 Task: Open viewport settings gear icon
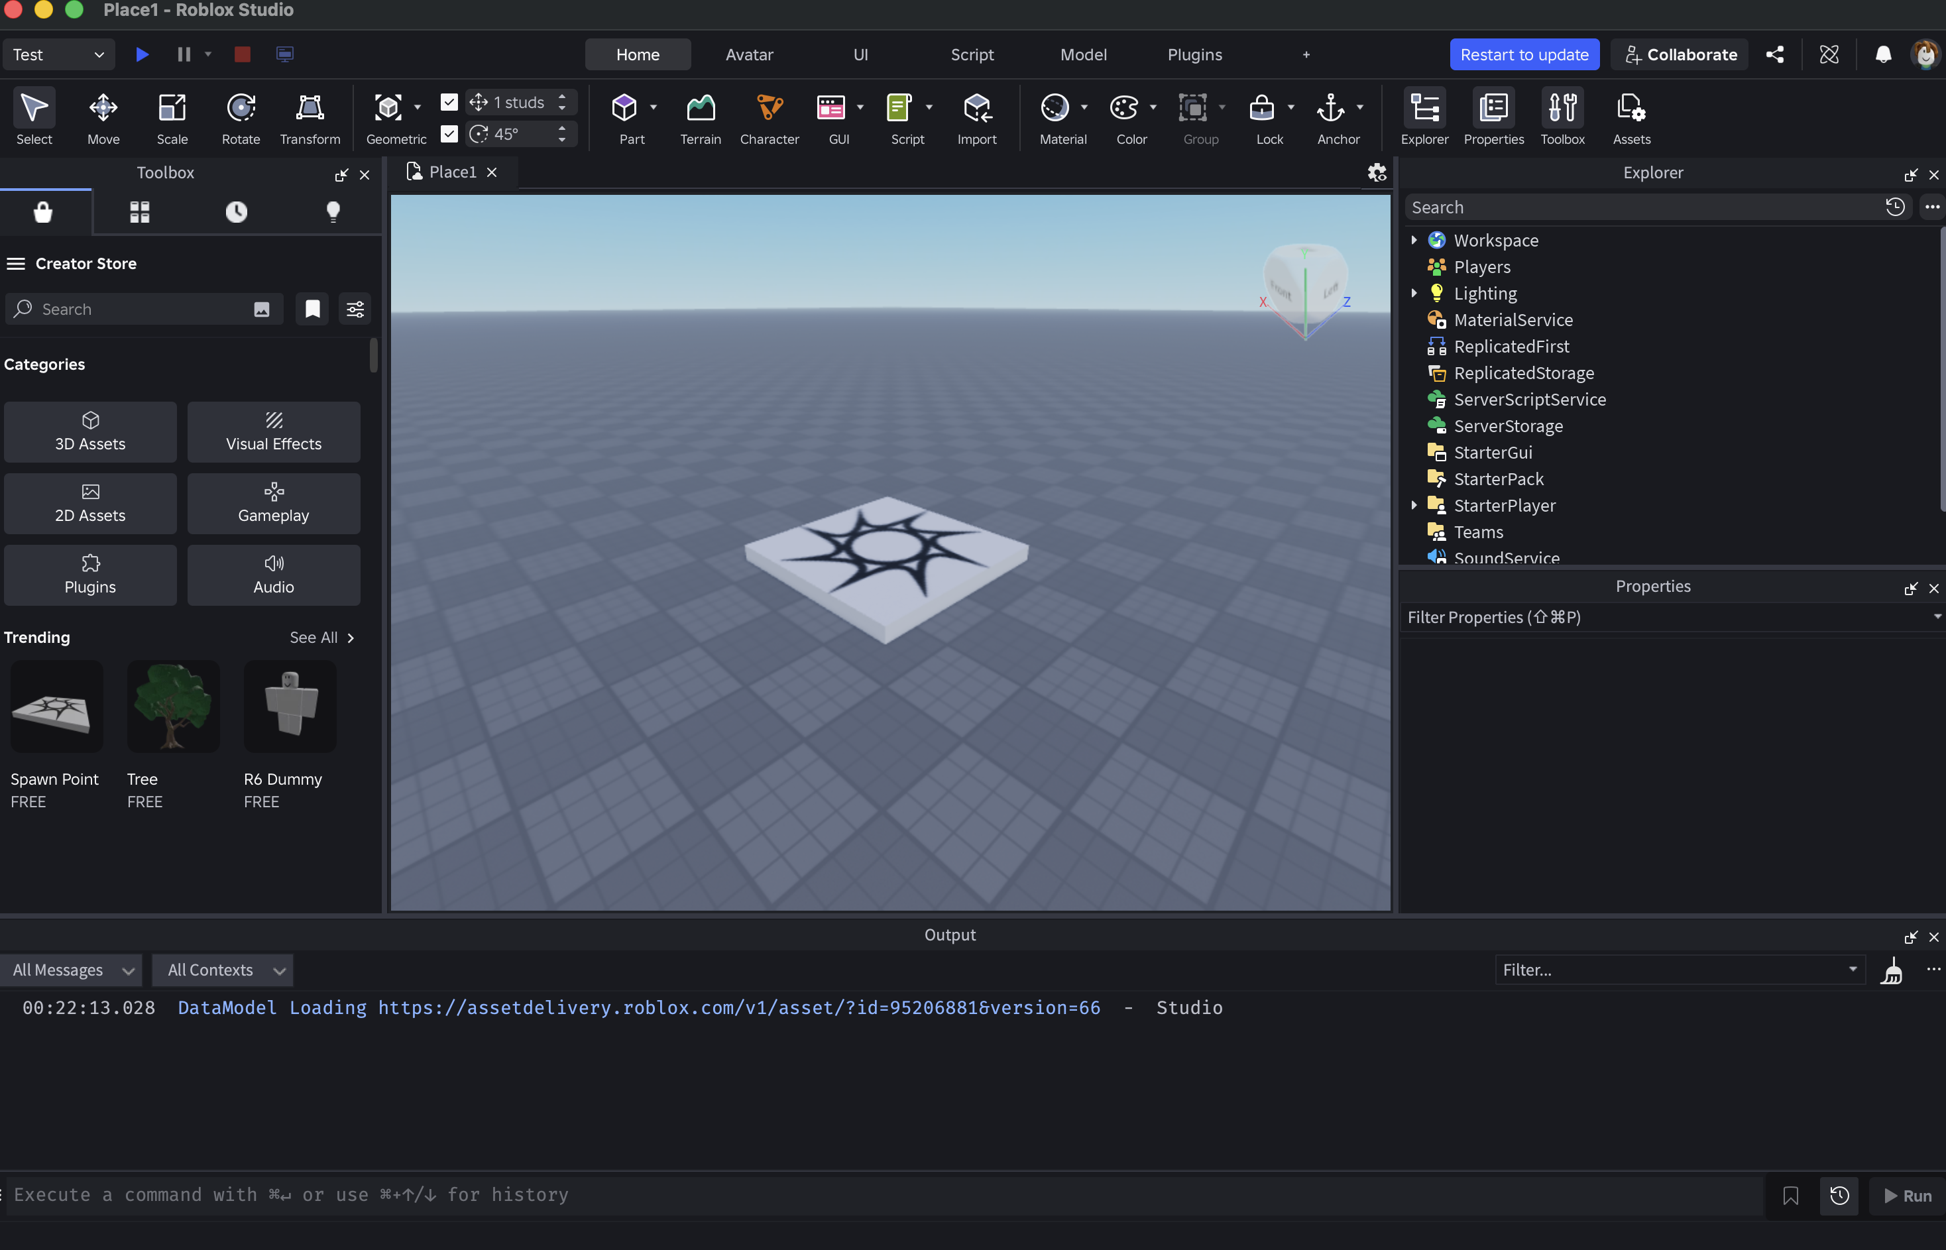1377,172
